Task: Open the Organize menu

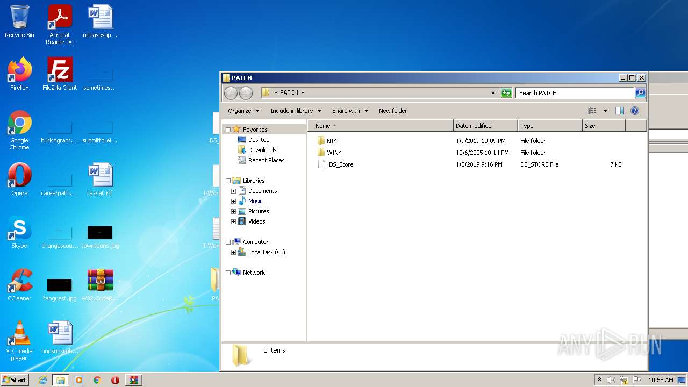Action: tap(243, 111)
